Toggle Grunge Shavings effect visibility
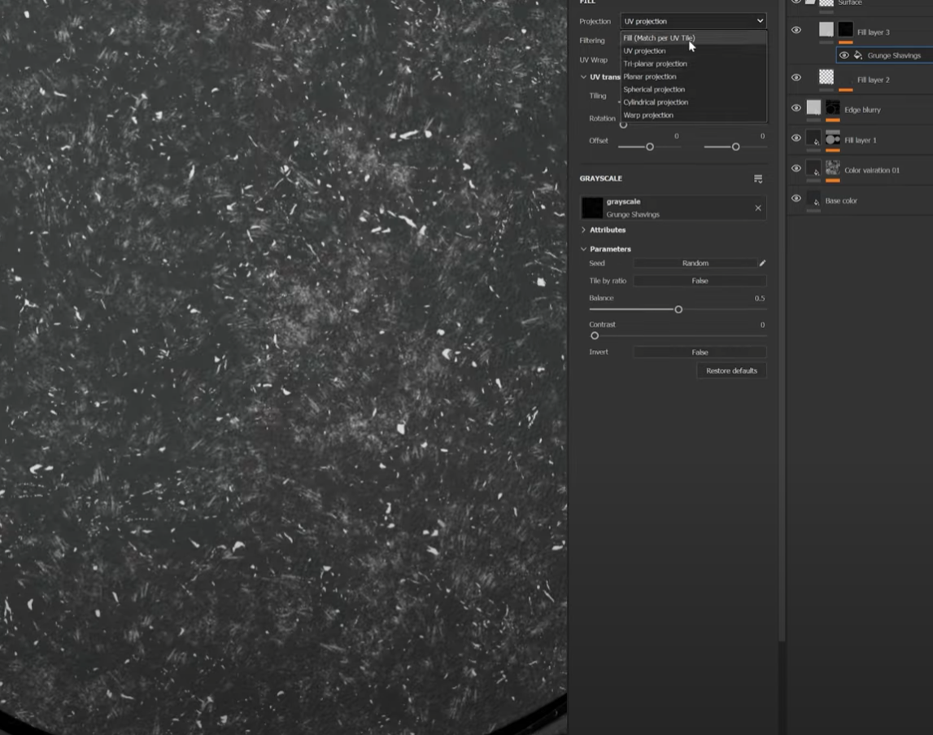 coord(844,55)
